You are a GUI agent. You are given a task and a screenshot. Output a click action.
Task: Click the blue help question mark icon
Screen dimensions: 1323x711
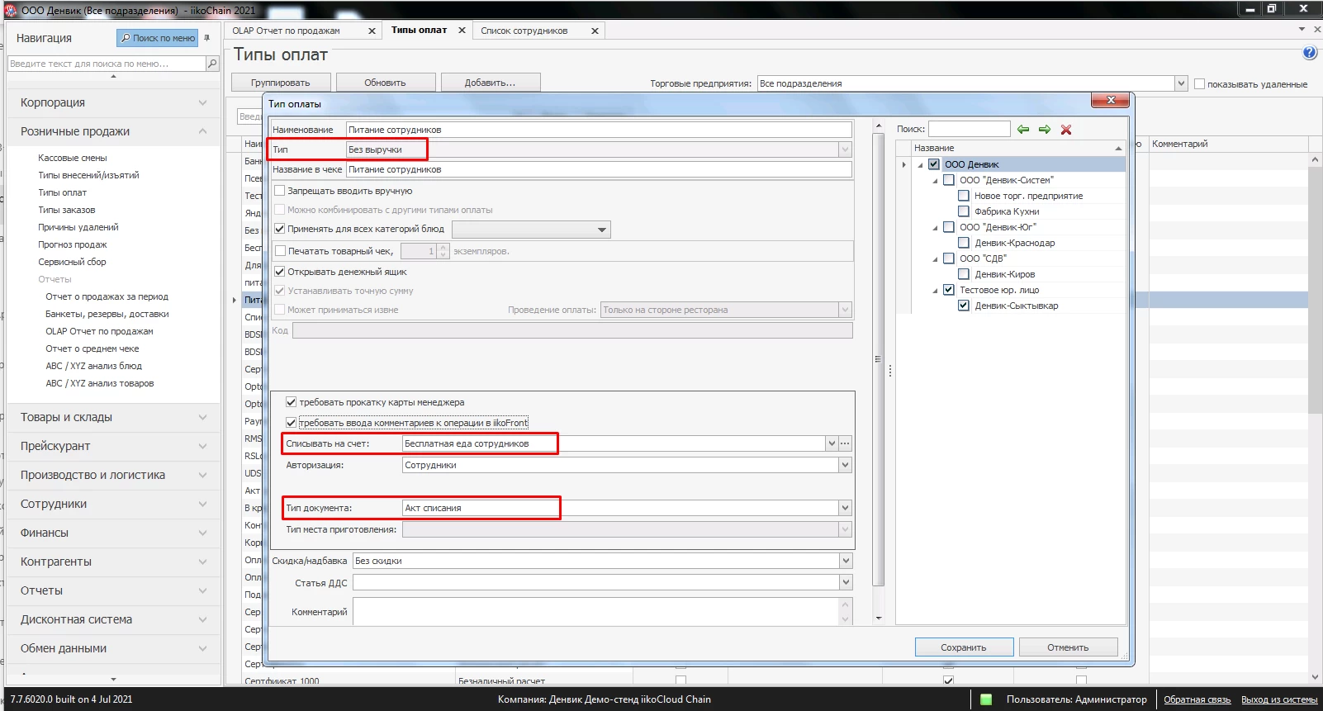click(x=1309, y=53)
